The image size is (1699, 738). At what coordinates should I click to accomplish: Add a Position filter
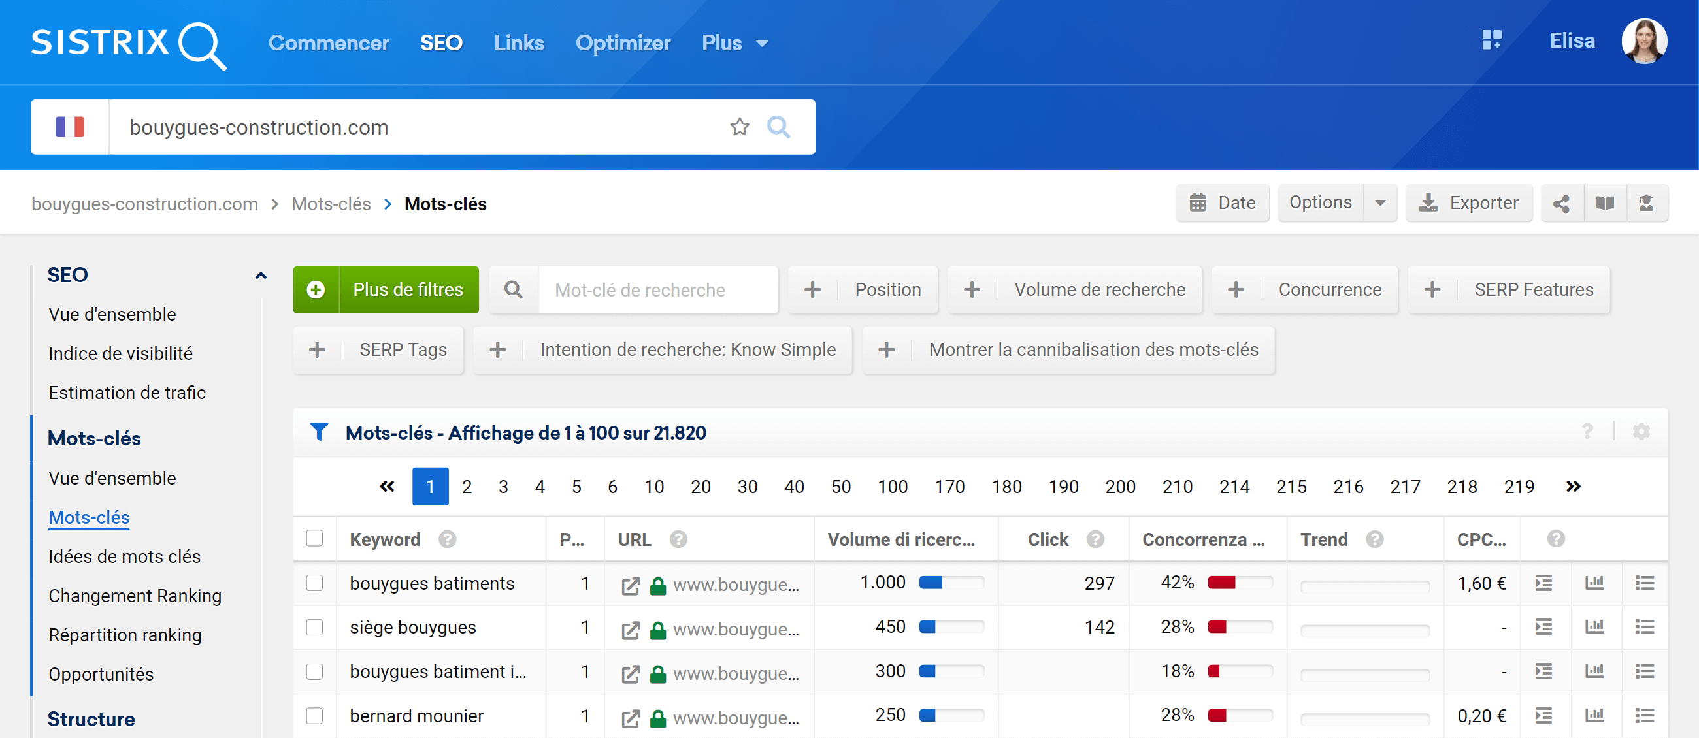click(863, 290)
